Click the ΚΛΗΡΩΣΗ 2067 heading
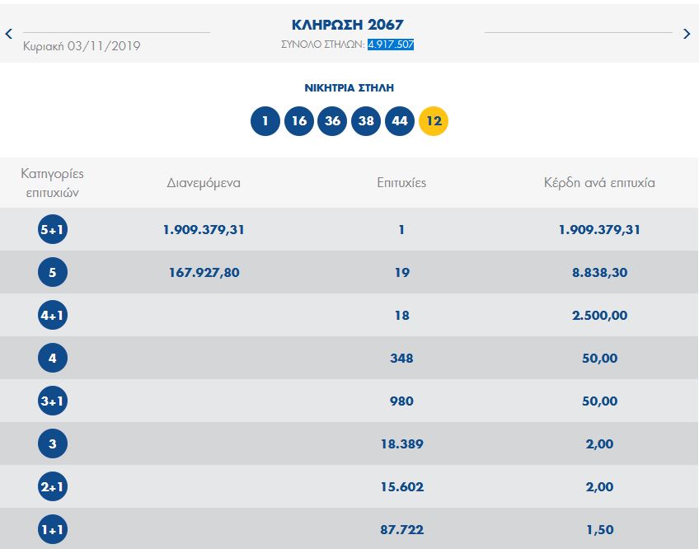Screen dimensions: 699x549 point(348,24)
